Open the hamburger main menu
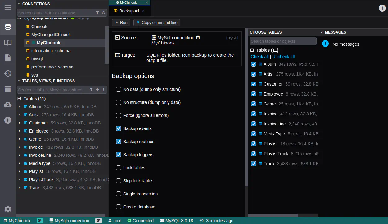This screenshot has height=224, width=388. coord(8,7)
